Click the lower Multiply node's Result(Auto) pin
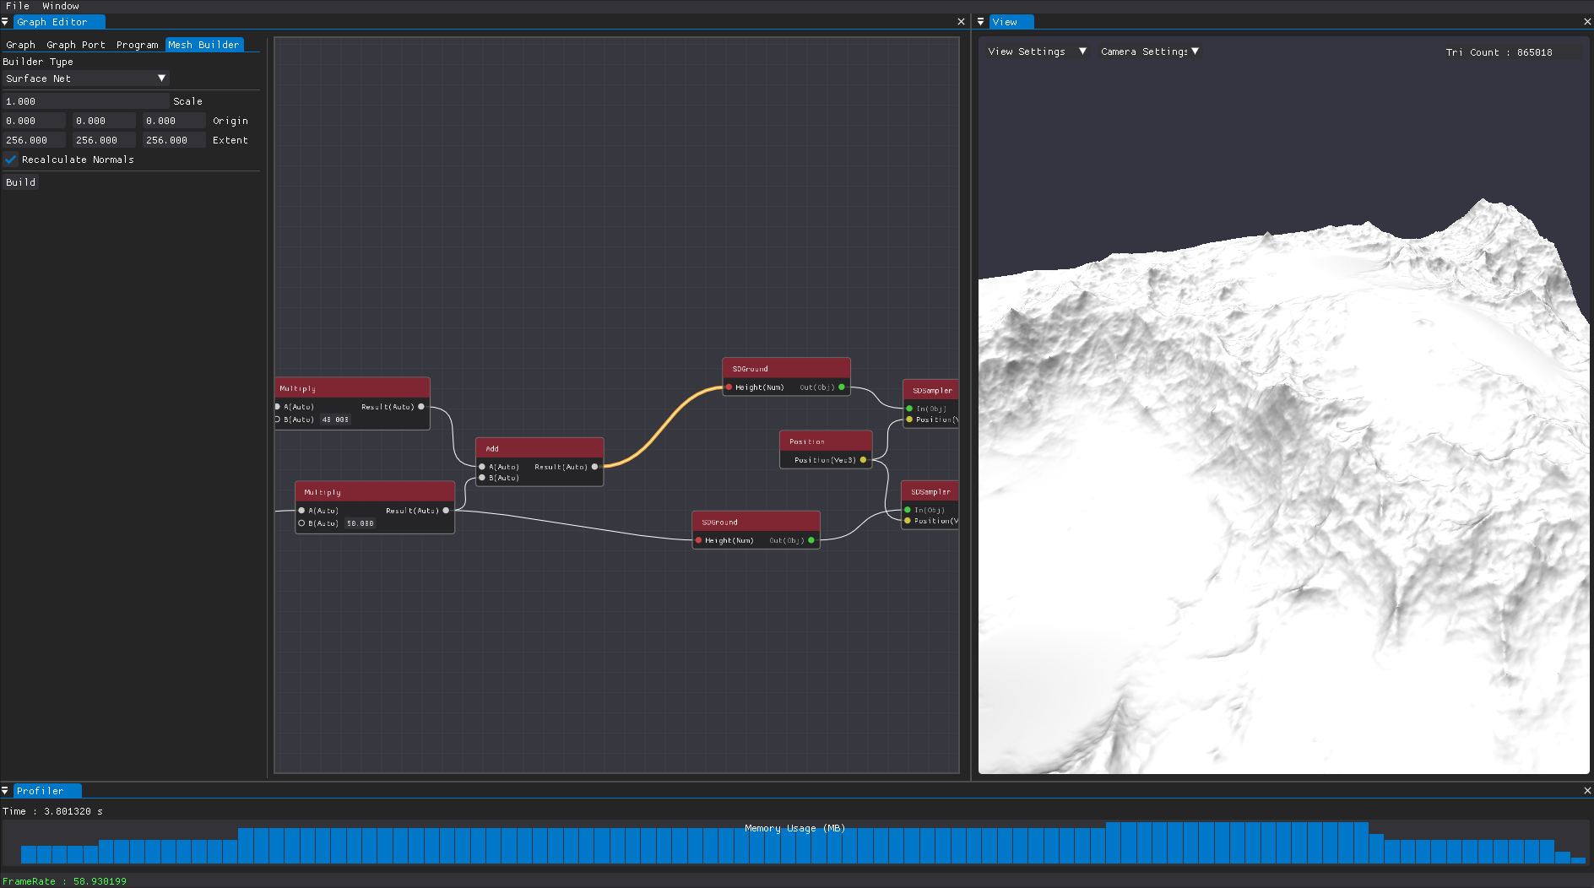This screenshot has height=888, width=1594. pyautogui.click(x=446, y=511)
